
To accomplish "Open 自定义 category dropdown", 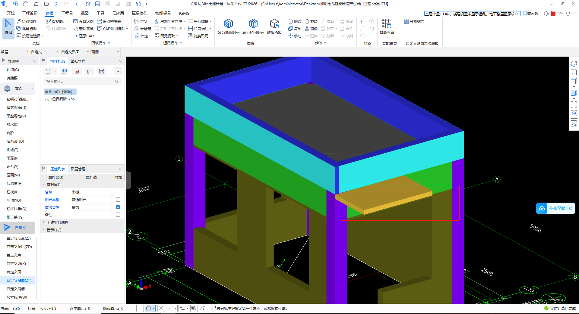I will coord(45,52).
